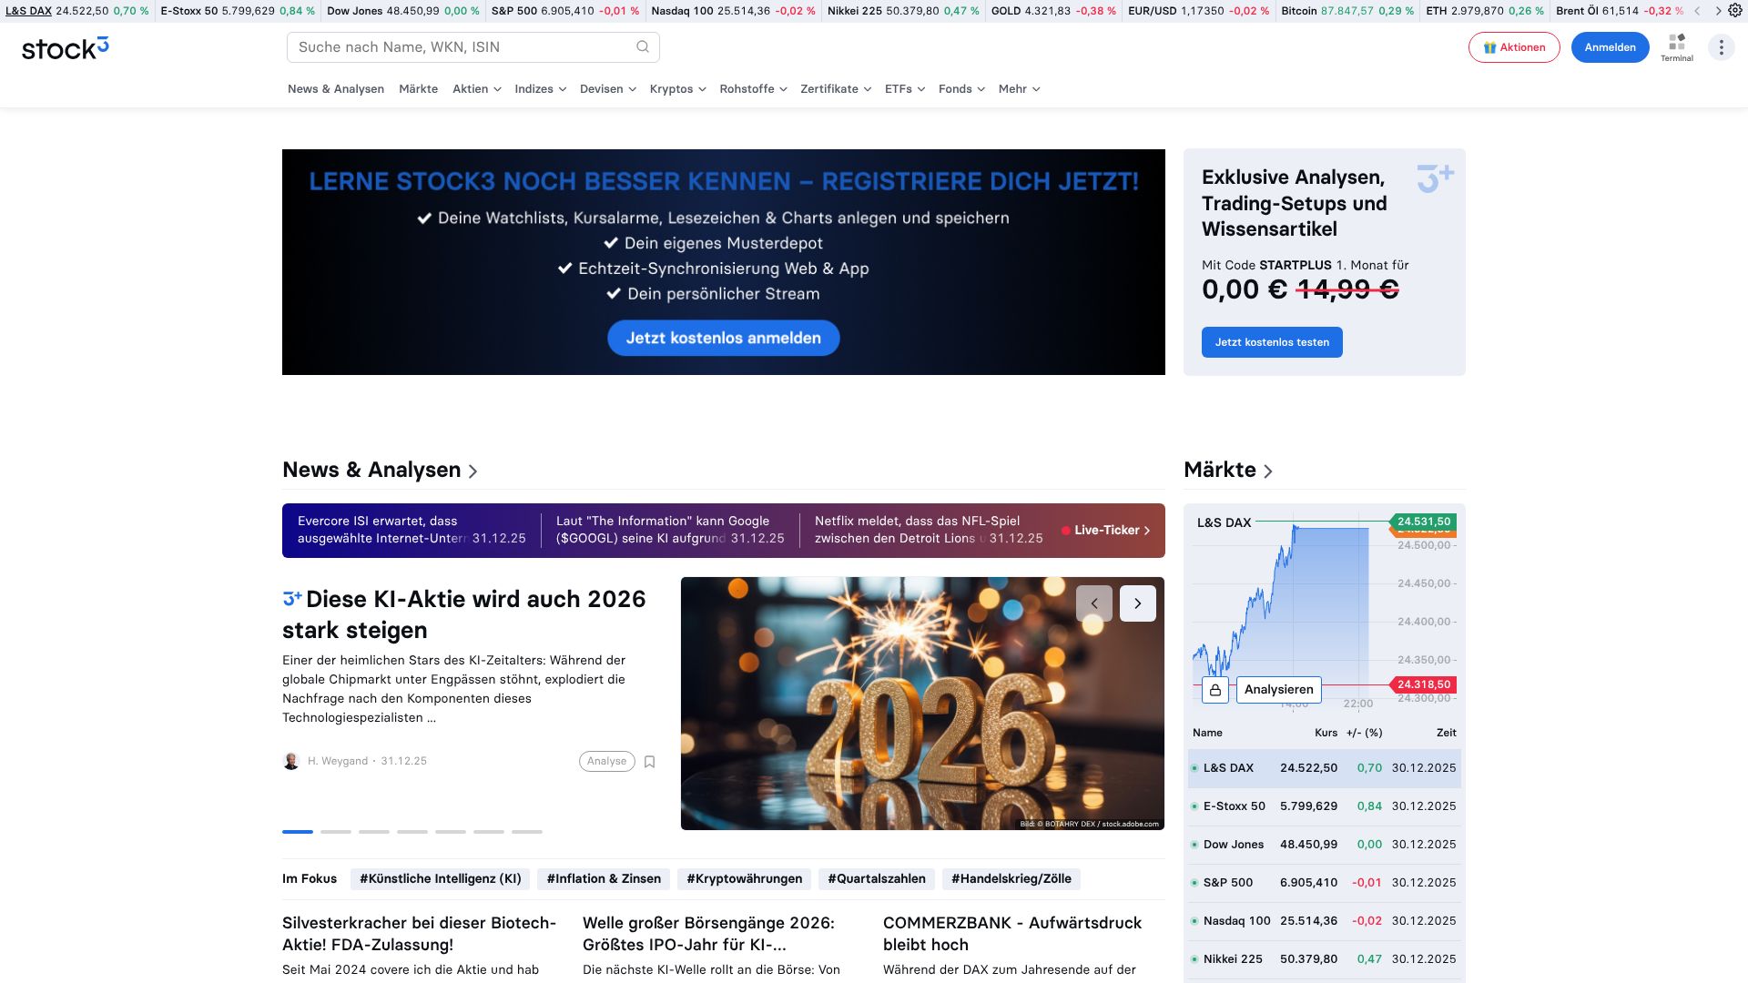Select the #Kryptowährungen focus tag

(744, 879)
